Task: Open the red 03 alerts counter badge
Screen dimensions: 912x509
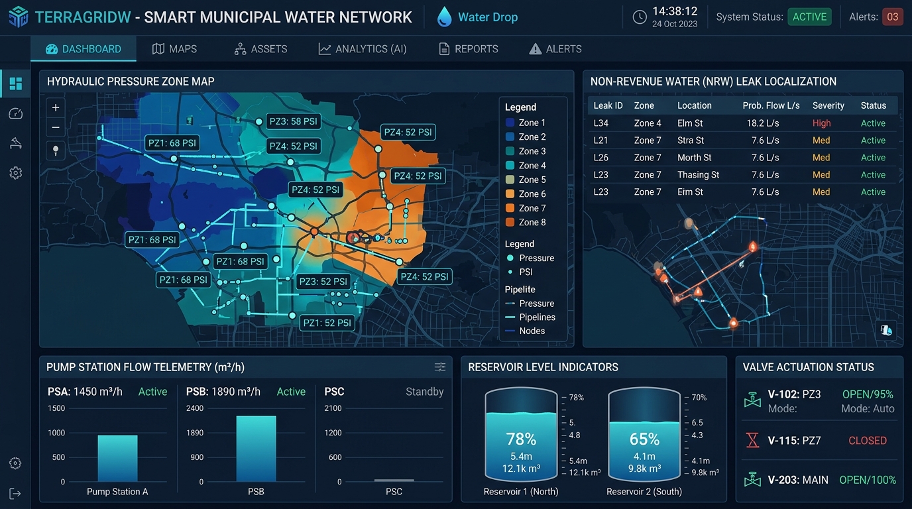Action: (x=893, y=17)
